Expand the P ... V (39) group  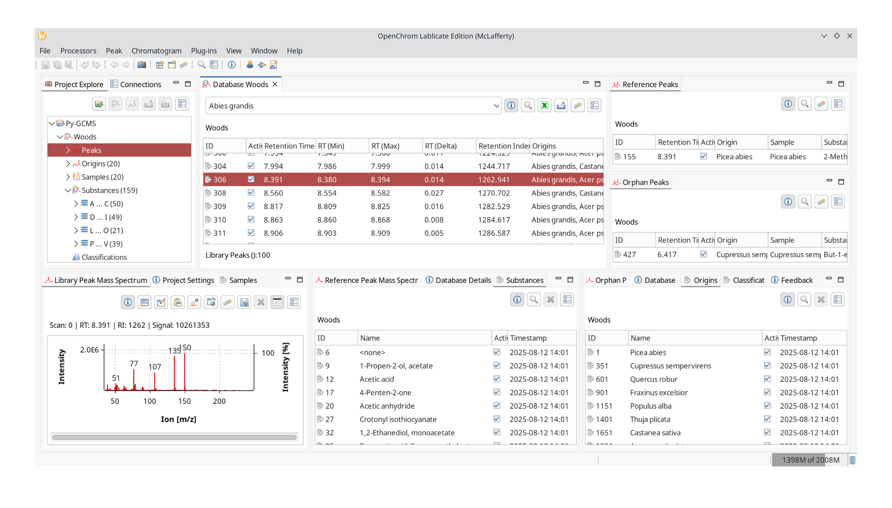click(x=76, y=244)
